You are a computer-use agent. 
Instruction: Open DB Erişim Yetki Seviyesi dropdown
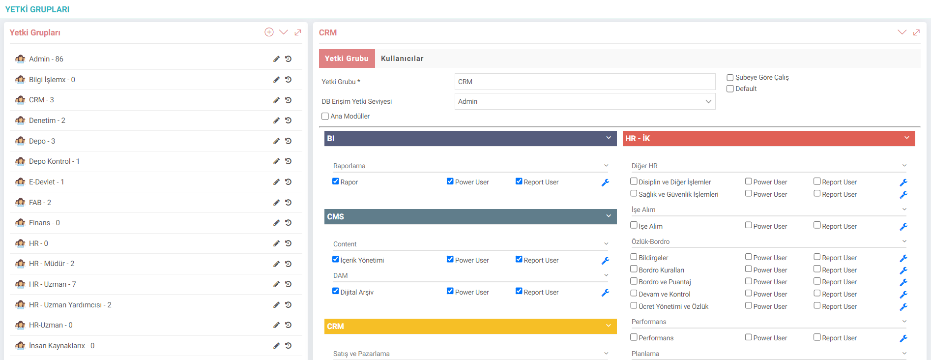pos(585,101)
